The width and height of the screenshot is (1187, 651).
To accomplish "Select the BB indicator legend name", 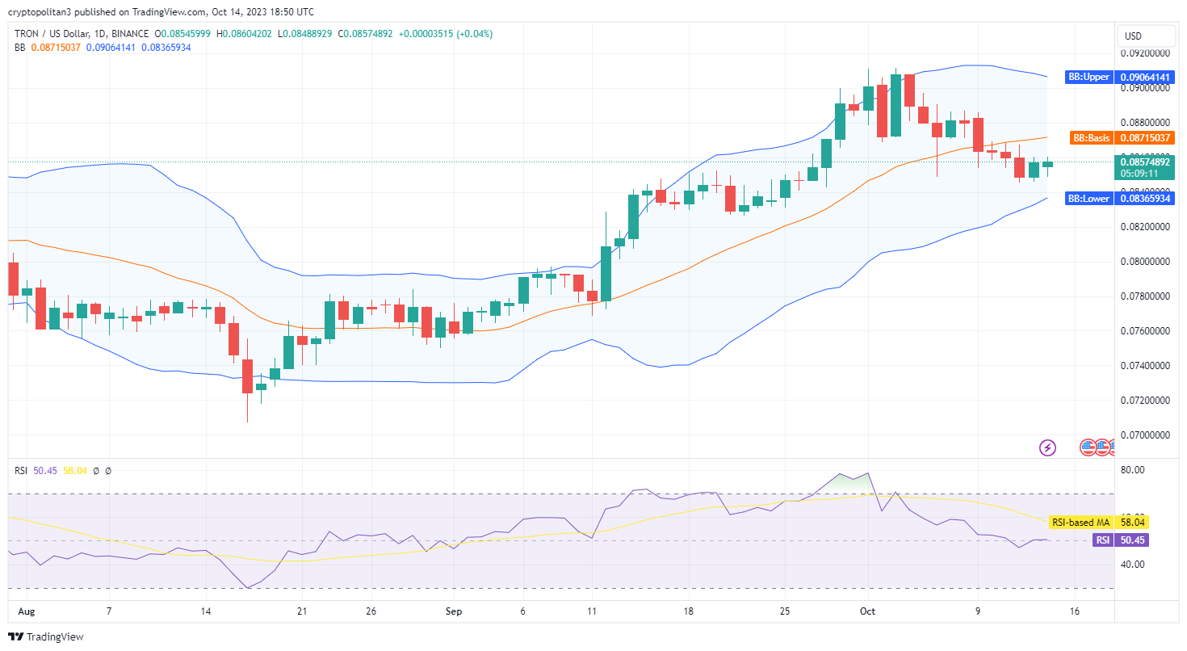I will pyautogui.click(x=20, y=48).
